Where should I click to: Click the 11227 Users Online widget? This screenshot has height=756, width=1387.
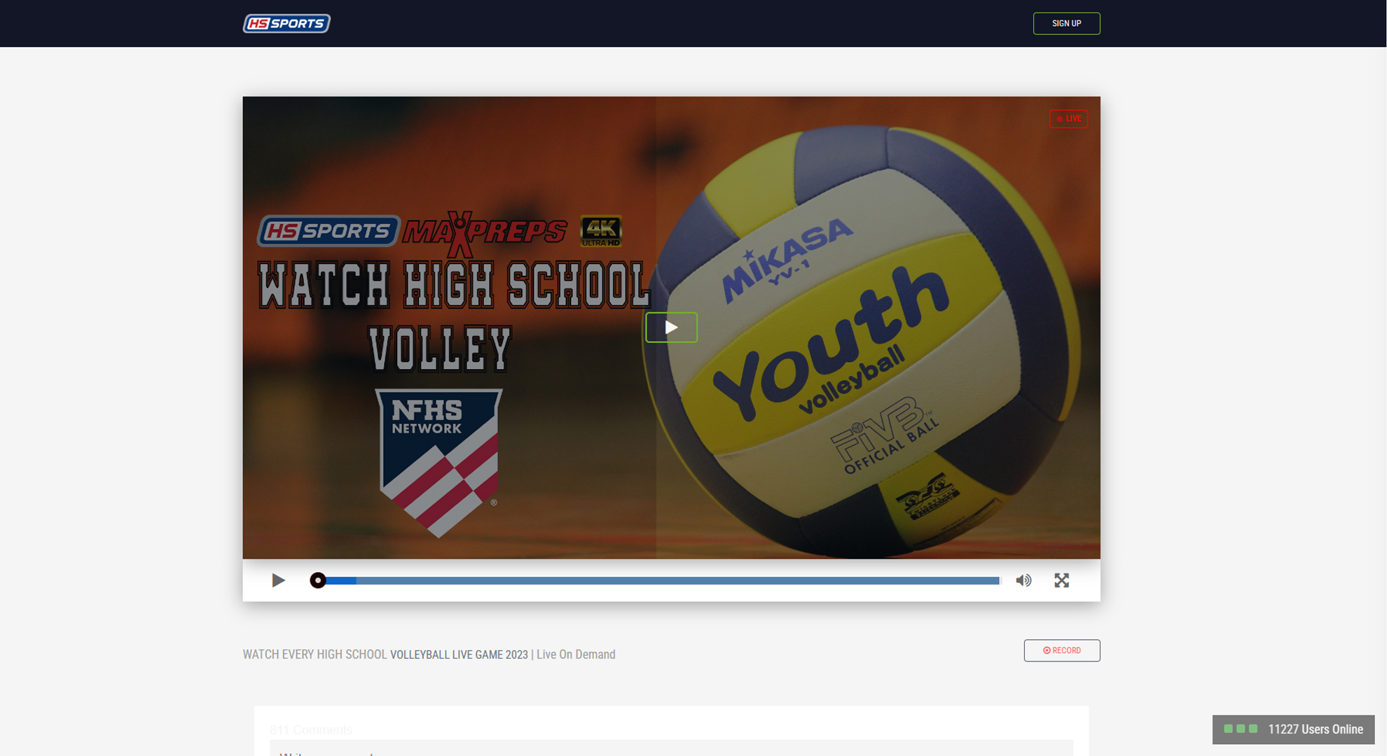point(1293,729)
